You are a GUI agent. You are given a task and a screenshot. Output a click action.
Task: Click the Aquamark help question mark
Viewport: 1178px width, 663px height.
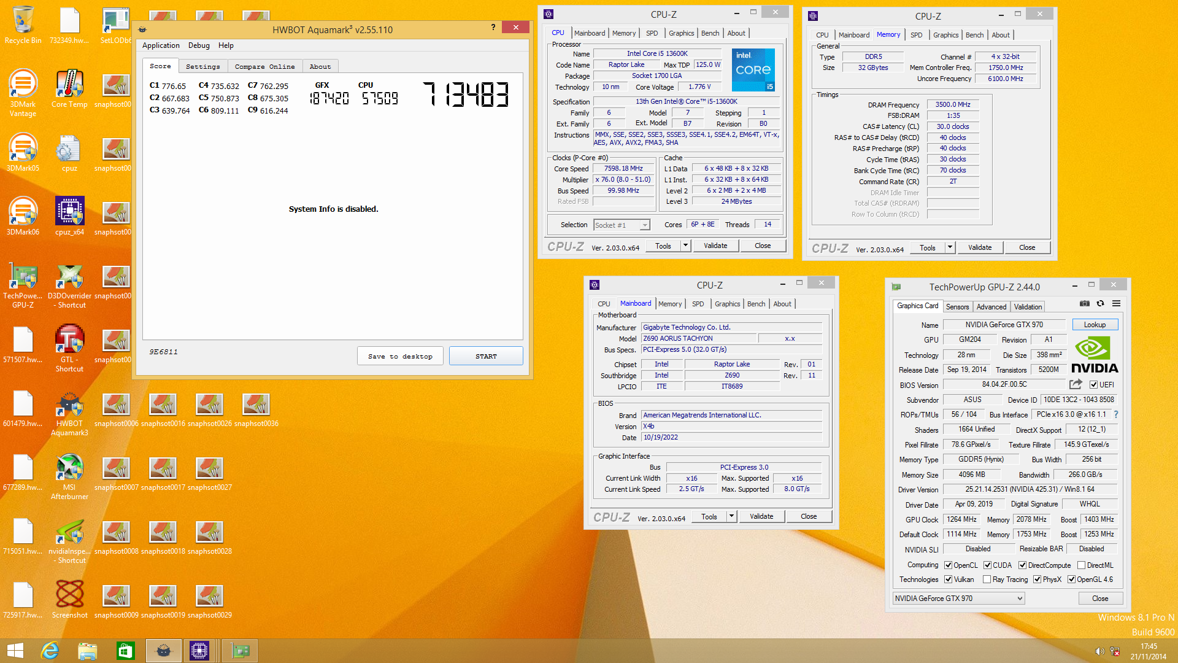point(493,28)
